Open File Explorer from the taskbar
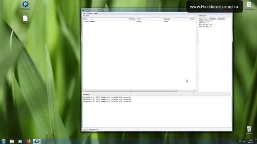Viewport: 257px width, 144px height. tap(12, 141)
